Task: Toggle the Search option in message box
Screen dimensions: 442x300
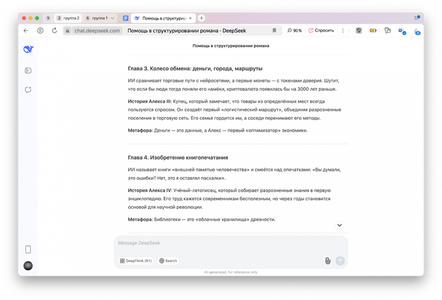Action: 168,261
